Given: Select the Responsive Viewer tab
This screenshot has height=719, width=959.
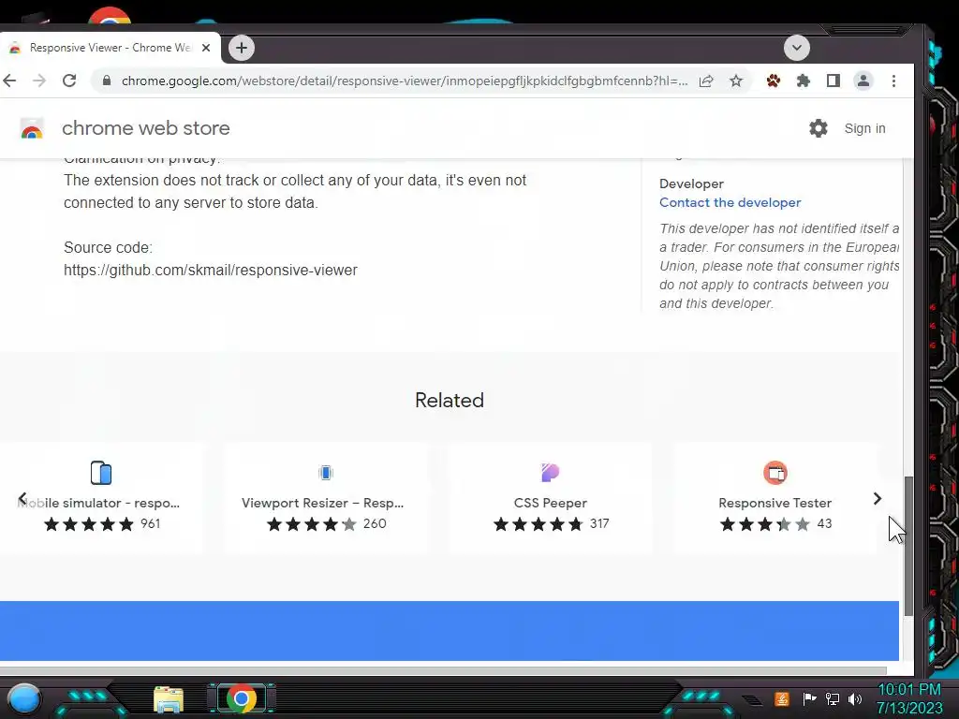Looking at the screenshot, I should (x=109, y=48).
